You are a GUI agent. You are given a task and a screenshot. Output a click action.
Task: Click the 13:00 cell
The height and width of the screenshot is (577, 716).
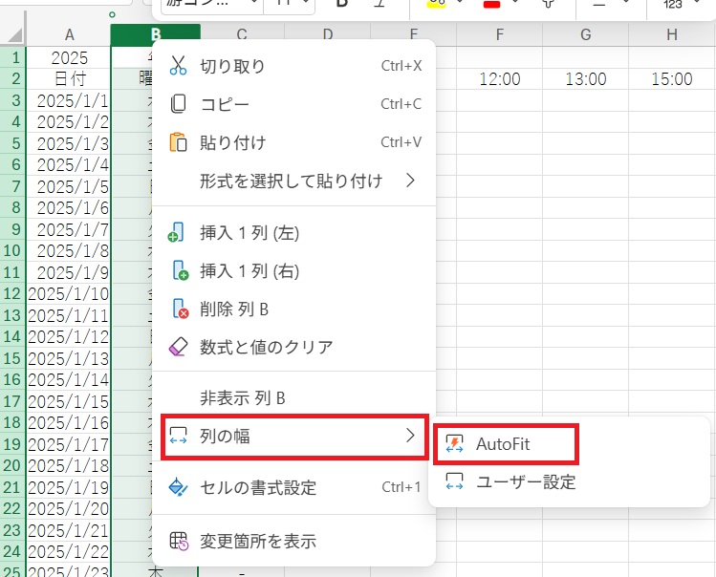click(x=585, y=79)
